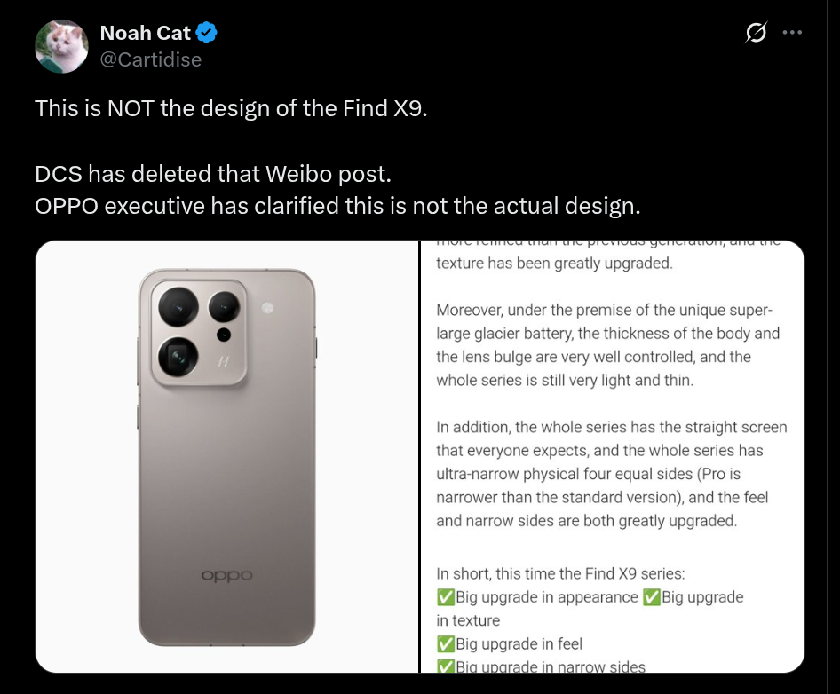
Task: Click the top-right camera lens on the phone
Action: [223, 308]
